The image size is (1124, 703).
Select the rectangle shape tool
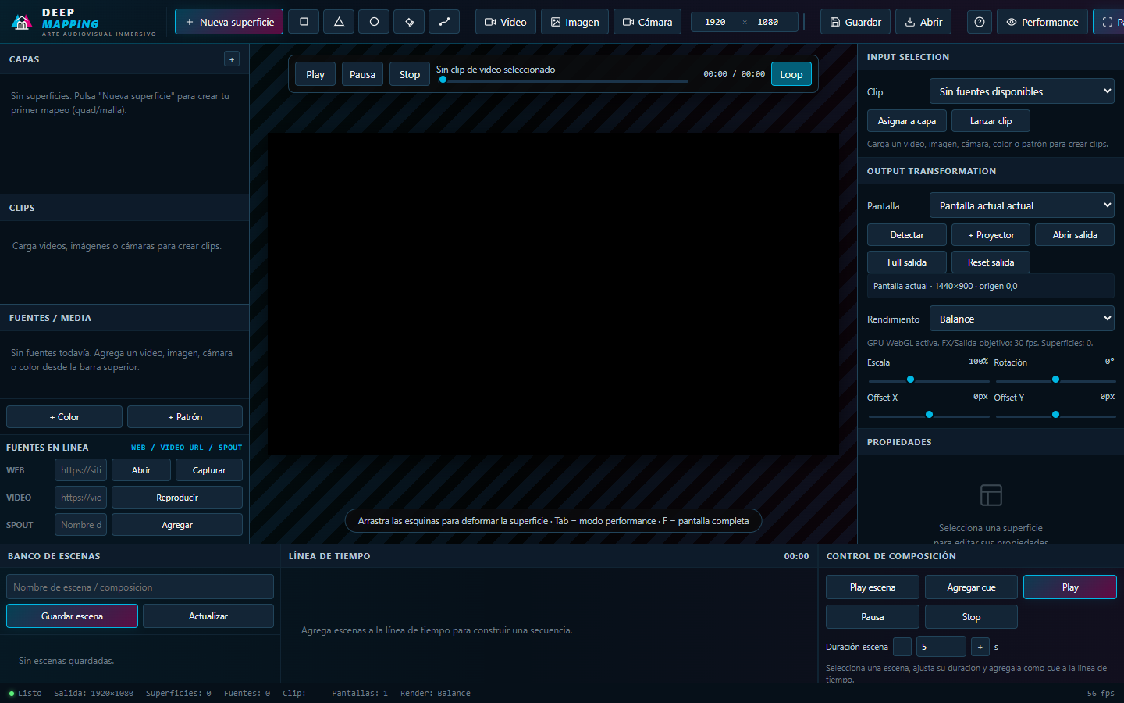point(304,22)
